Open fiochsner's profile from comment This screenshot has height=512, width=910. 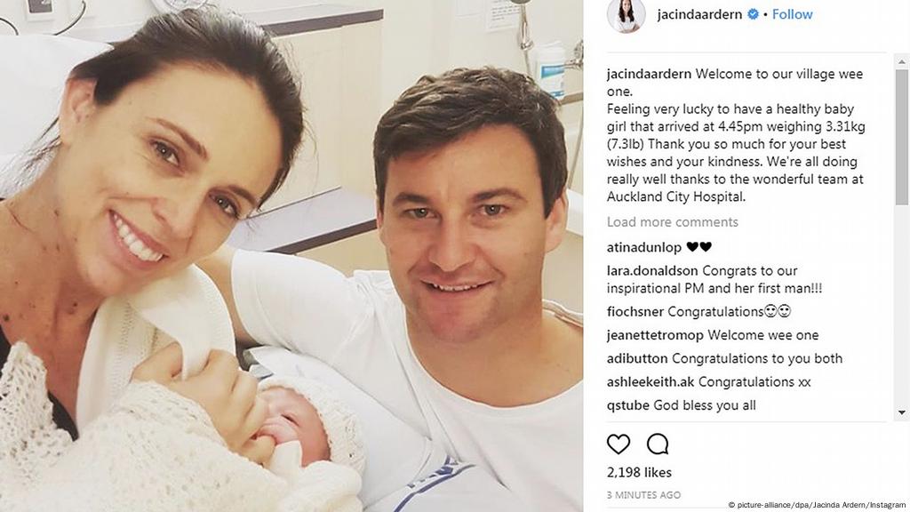(x=635, y=312)
